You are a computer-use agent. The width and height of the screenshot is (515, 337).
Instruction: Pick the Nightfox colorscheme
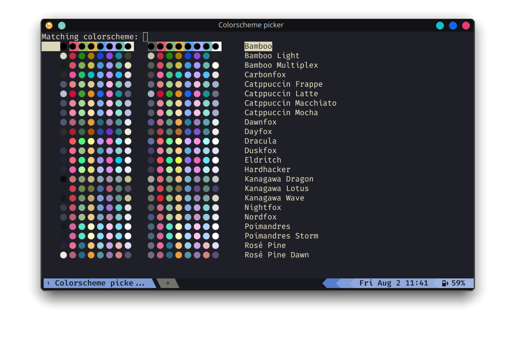coord(263,207)
